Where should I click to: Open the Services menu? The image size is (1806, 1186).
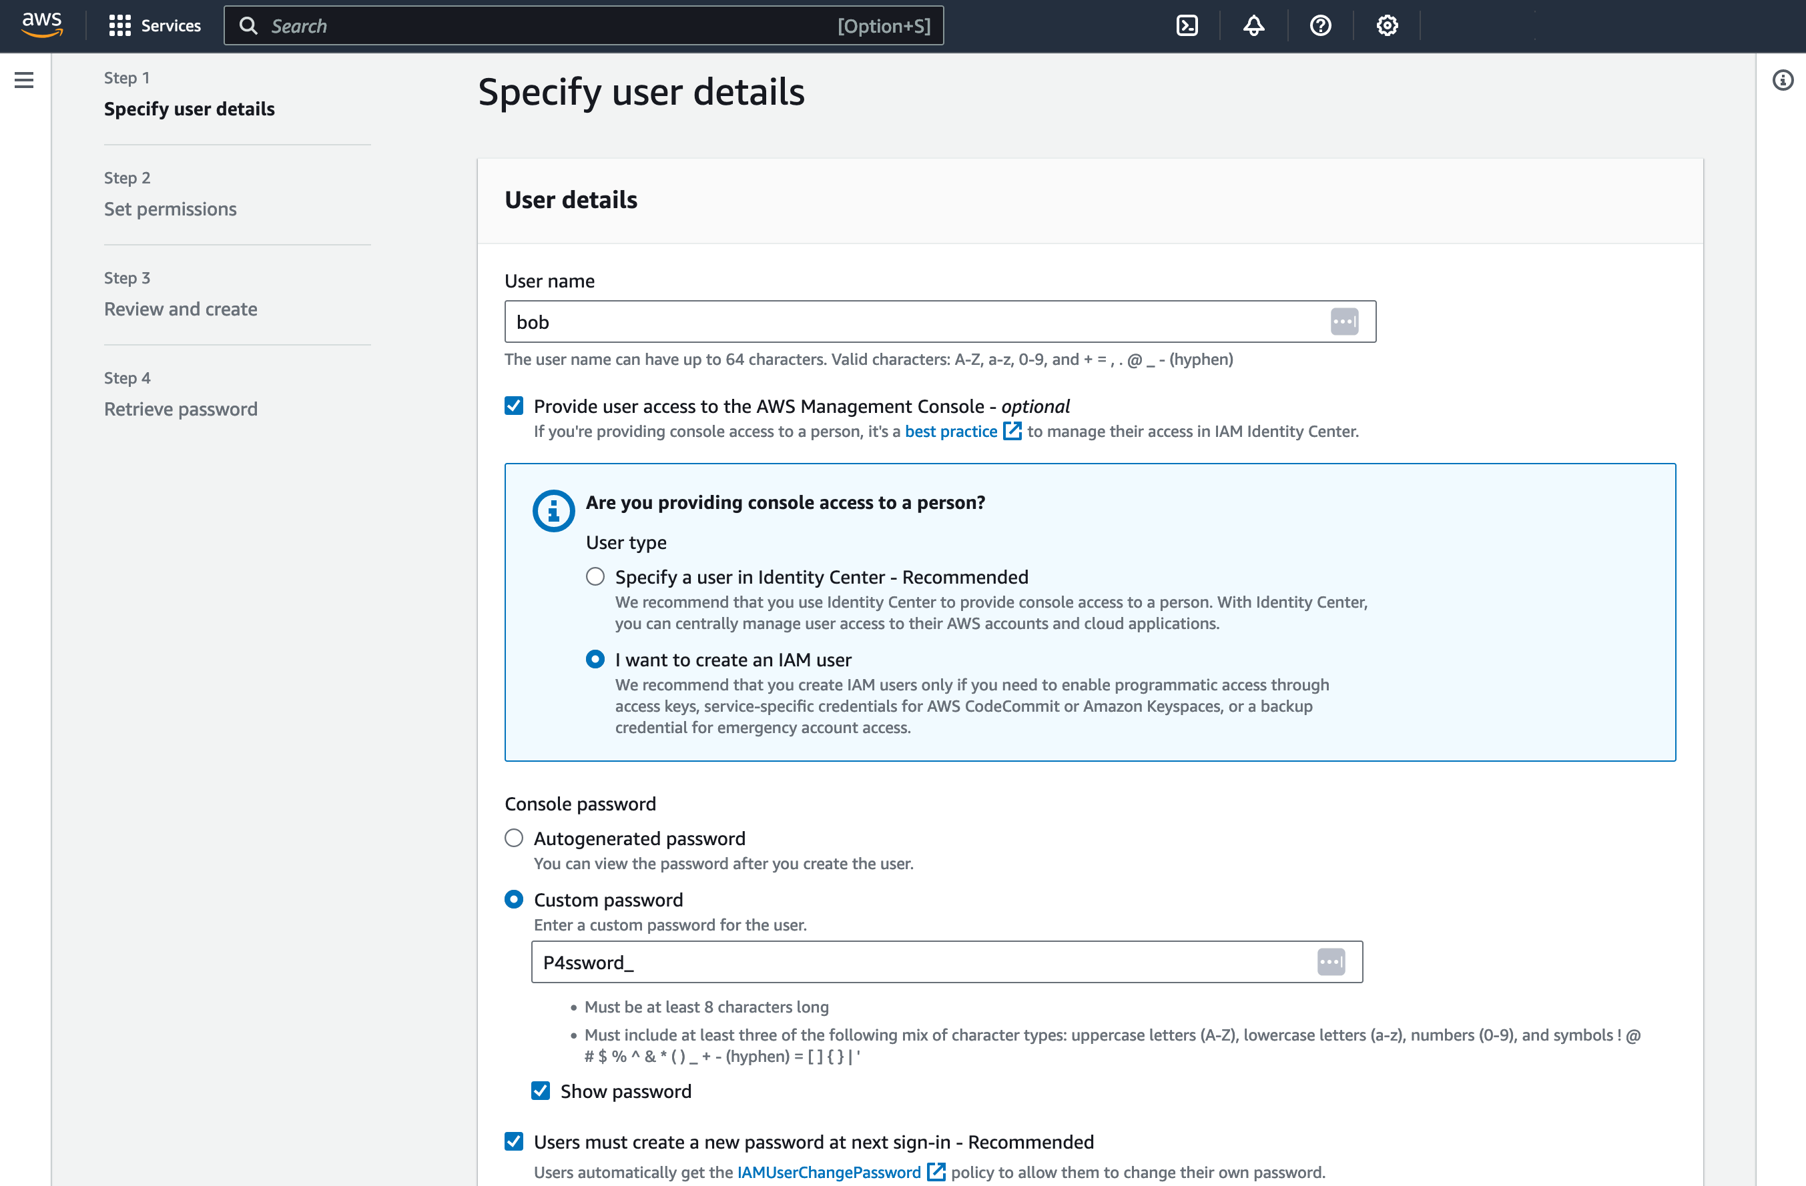156,26
